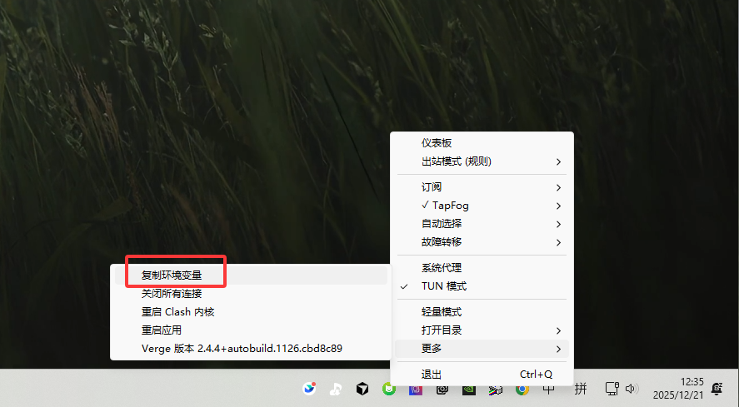Click the NVIDIA tray icon
This screenshot has width=739, height=407.
(468, 389)
